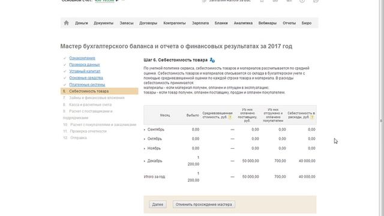Image resolution: width=384 pixels, height=216 pixels.
Task: Open the Уставный капитал step
Action: (x=85, y=71)
